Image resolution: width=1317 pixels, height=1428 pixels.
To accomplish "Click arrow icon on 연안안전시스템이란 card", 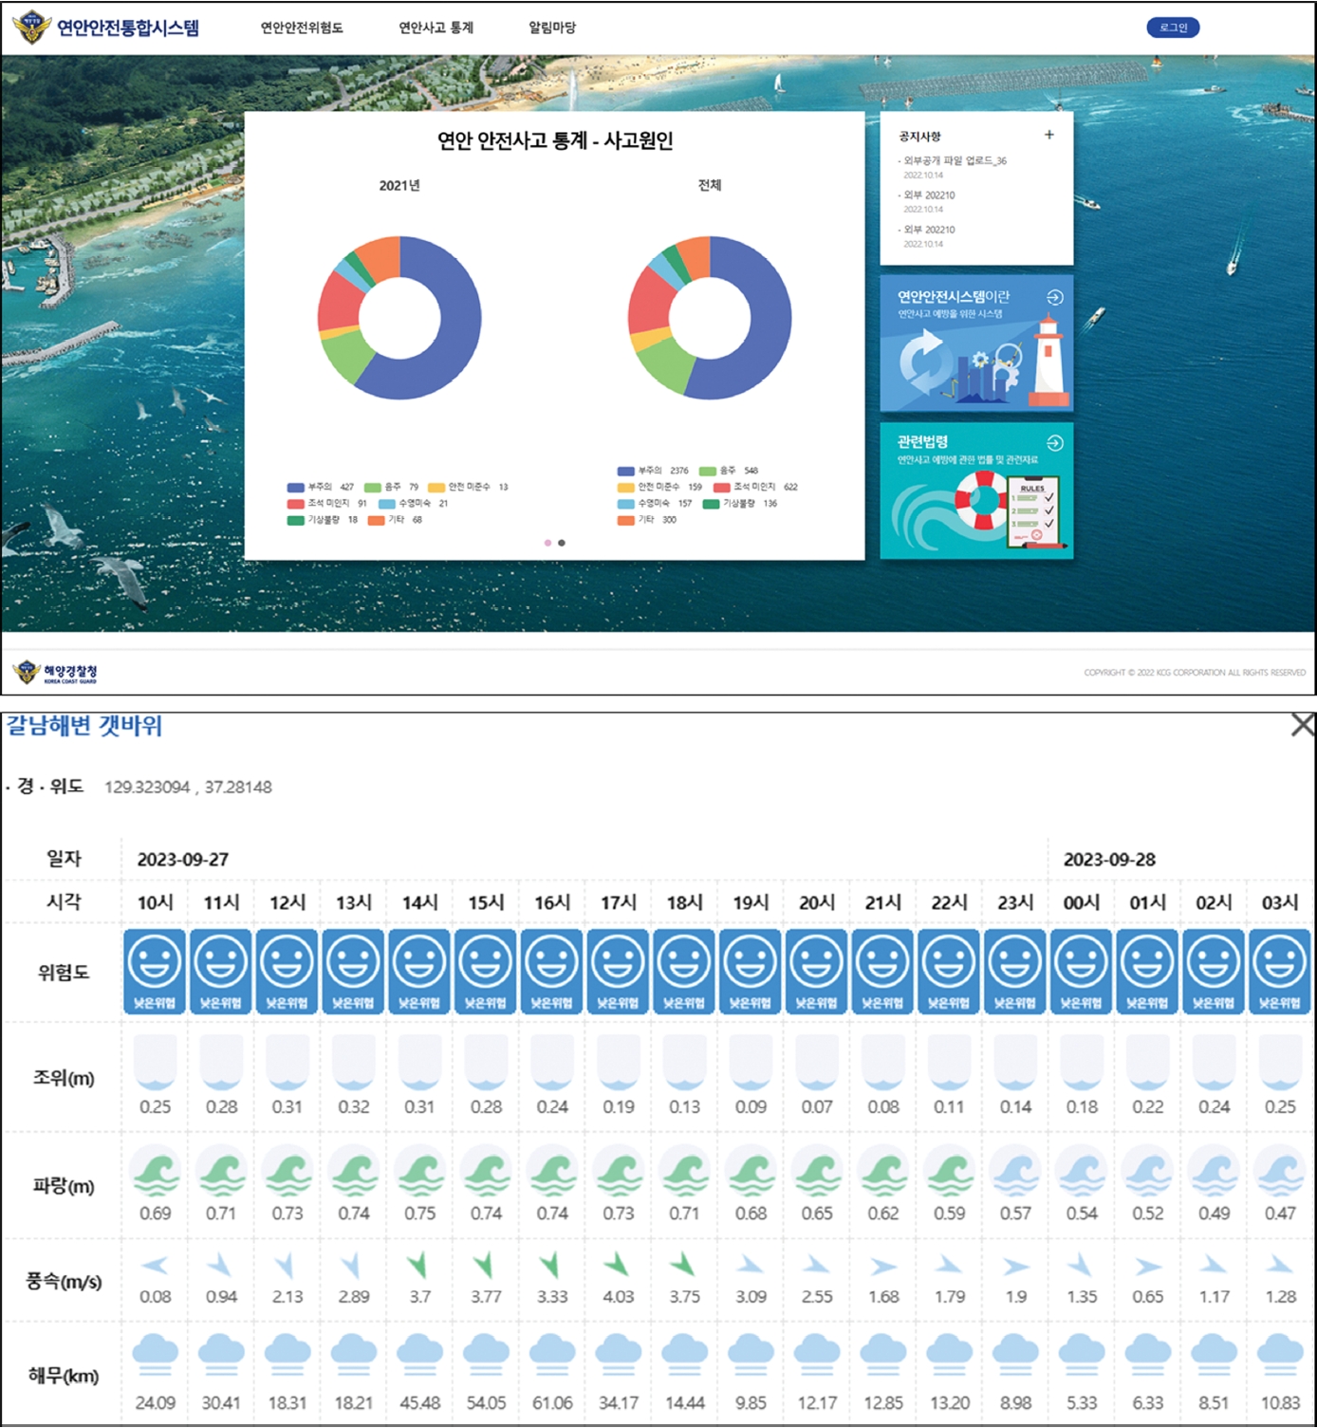I will pos(1054,297).
